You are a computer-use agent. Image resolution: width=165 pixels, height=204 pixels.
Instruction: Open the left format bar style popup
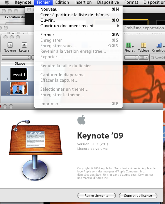(x=16, y=57)
